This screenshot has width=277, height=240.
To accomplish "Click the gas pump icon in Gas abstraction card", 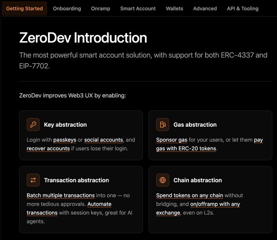I will (x=163, y=125).
